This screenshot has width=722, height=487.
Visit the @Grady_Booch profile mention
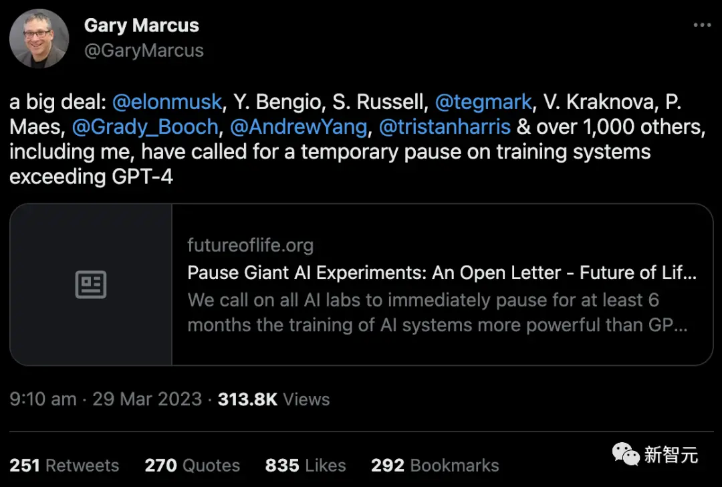coord(144,126)
